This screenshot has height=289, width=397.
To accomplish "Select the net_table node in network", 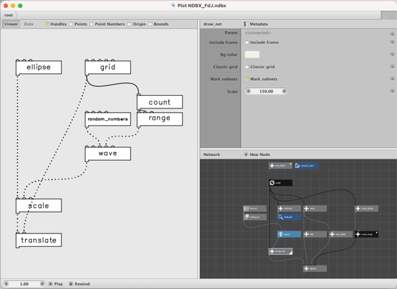I will (281, 166).
